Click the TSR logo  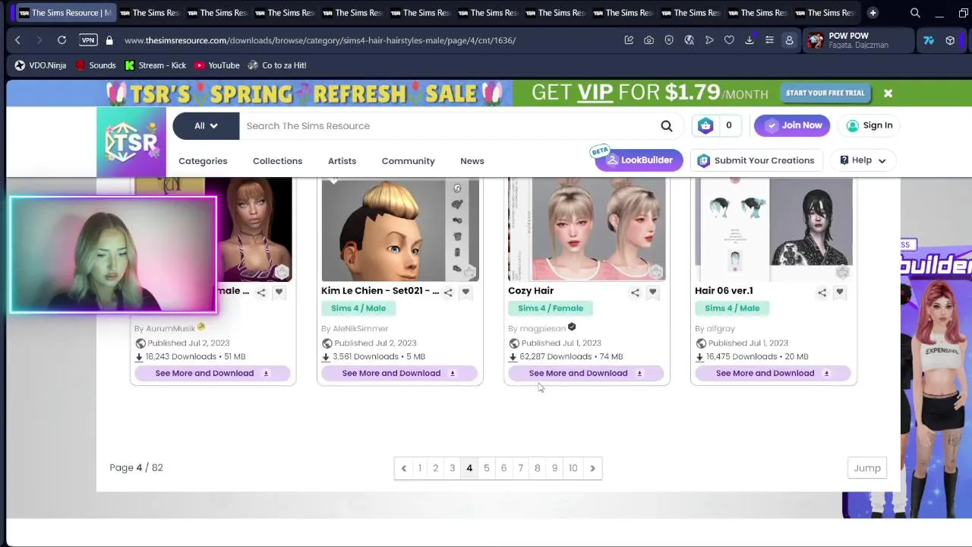coord(131,142)
